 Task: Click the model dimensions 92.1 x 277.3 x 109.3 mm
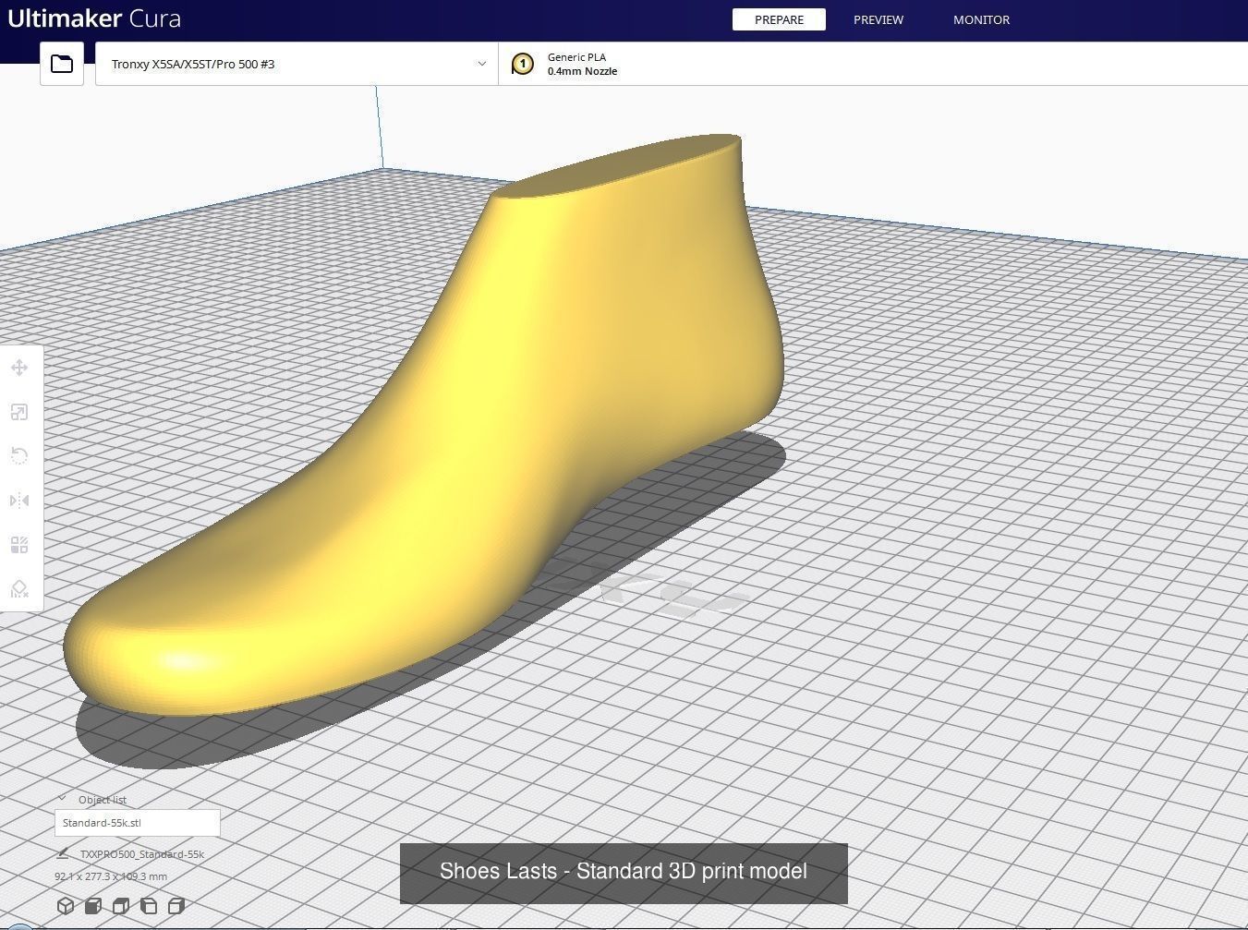pyautogui.click(x=111, y=876)
